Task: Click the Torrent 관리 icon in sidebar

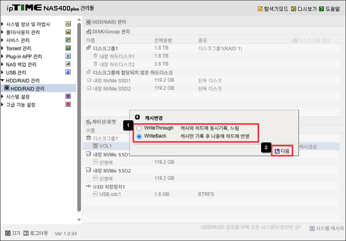Action: click(x=68, y=48)
